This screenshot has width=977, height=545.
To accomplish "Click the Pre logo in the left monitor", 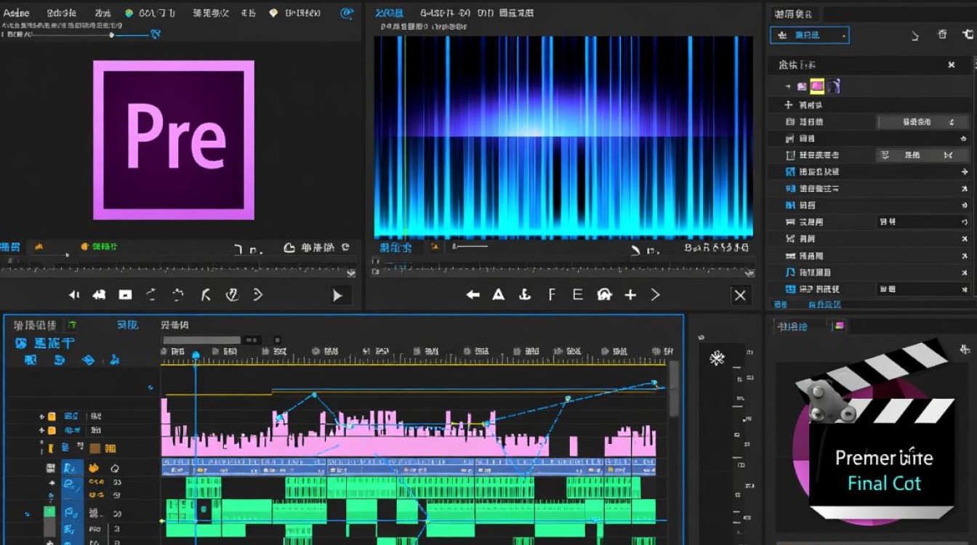I will click(174, 140).
